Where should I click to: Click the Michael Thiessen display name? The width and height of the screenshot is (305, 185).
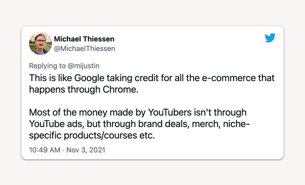pos(84,39)
